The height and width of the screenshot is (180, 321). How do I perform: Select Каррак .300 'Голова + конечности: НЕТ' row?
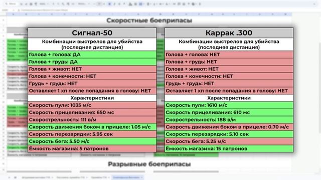click(229, 76)
